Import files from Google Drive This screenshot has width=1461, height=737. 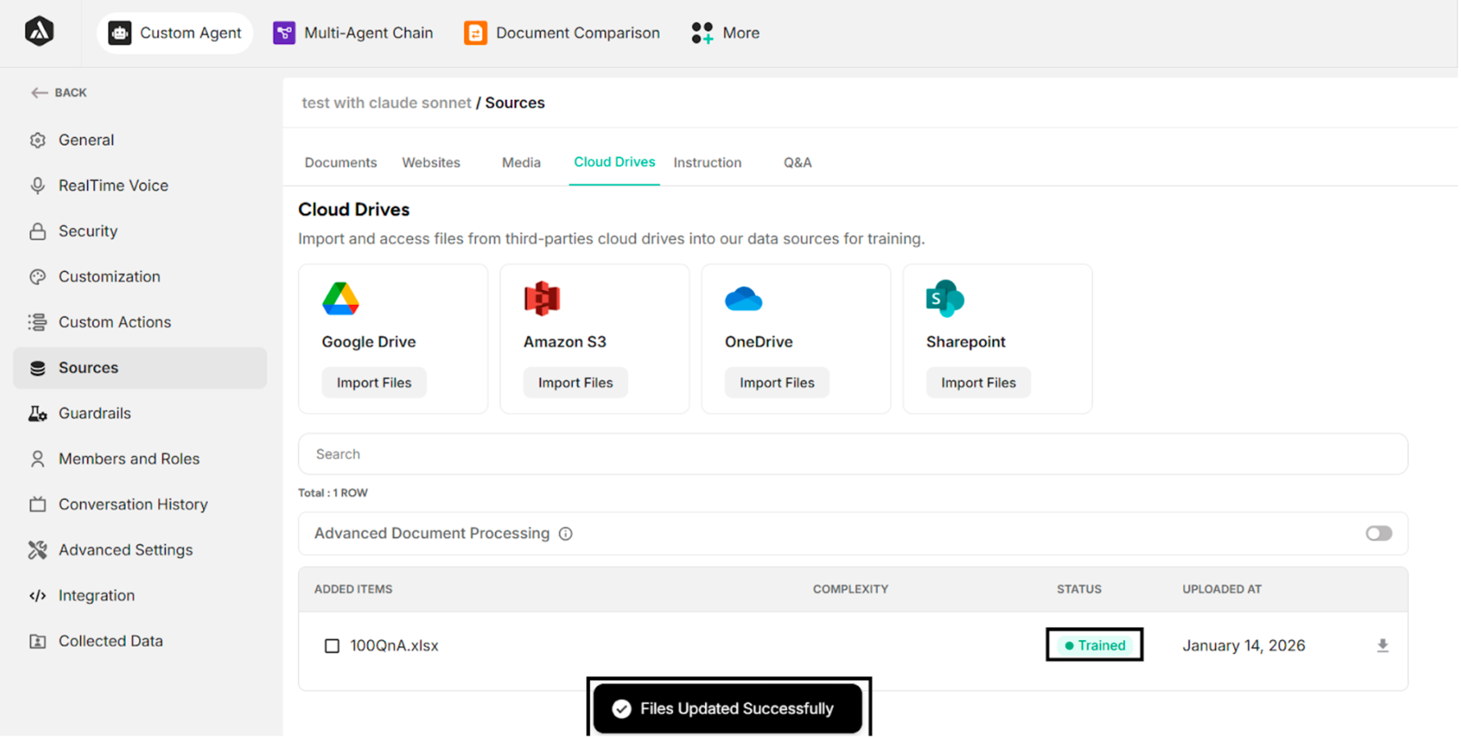click(374, 383)
